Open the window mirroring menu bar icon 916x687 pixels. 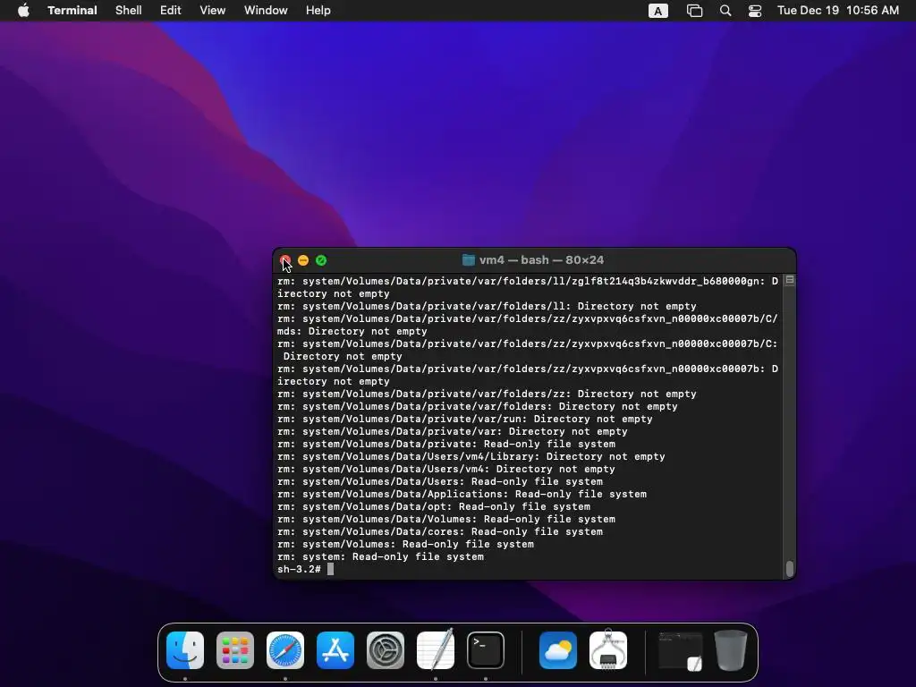[694, 11]
